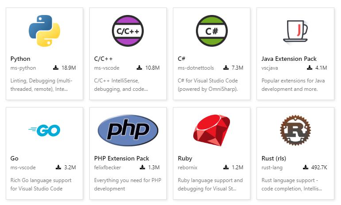The width and height of the screenshot is (341, 205).
Task: Click the ms-python publisher name
Action: click(23, 68)
